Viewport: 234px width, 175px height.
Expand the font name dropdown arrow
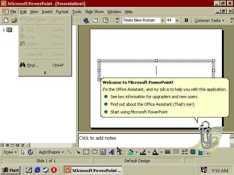[162, 20]
